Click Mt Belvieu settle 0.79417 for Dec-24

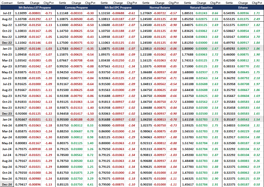pos(21,184)
